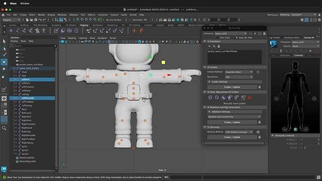Click the delete guides trash icon beside Guides Create / Update

point(260,87)
